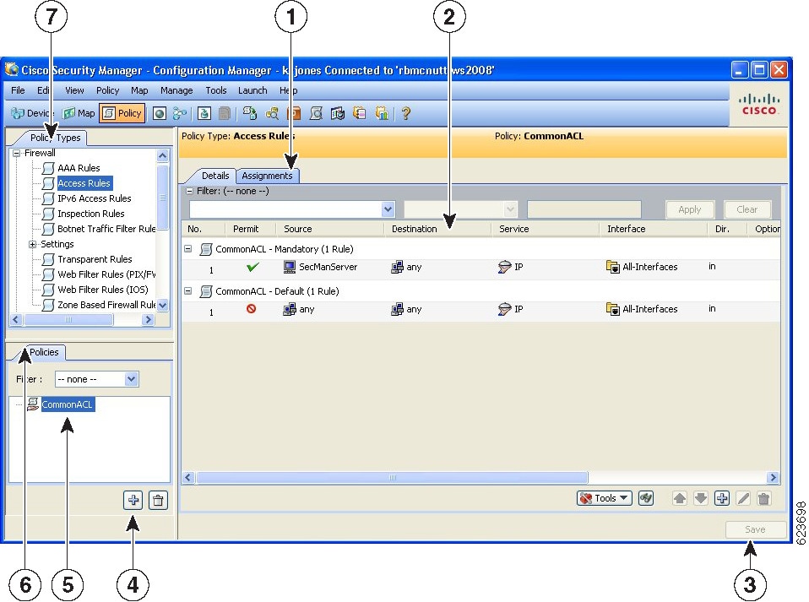Image resolution: width=809 pixels, height=602 pixels.
Task: Click the Clear filter button
Action: click(x=747, y=209)
